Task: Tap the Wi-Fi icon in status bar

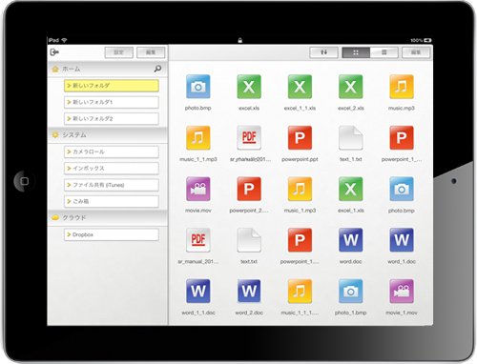Action: pos(65,40)
